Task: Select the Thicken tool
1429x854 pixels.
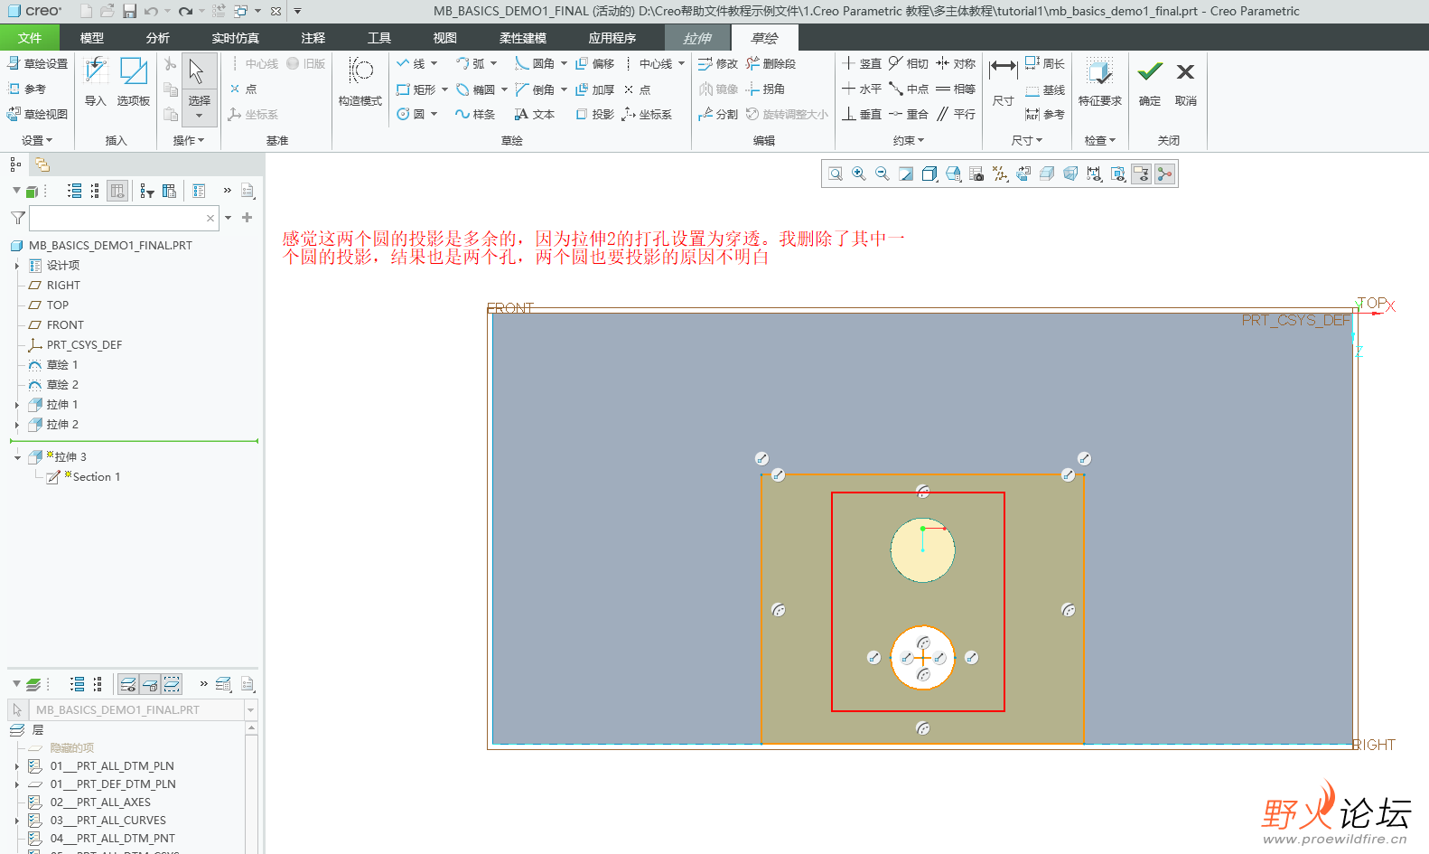Action: (x=595, y=89)
